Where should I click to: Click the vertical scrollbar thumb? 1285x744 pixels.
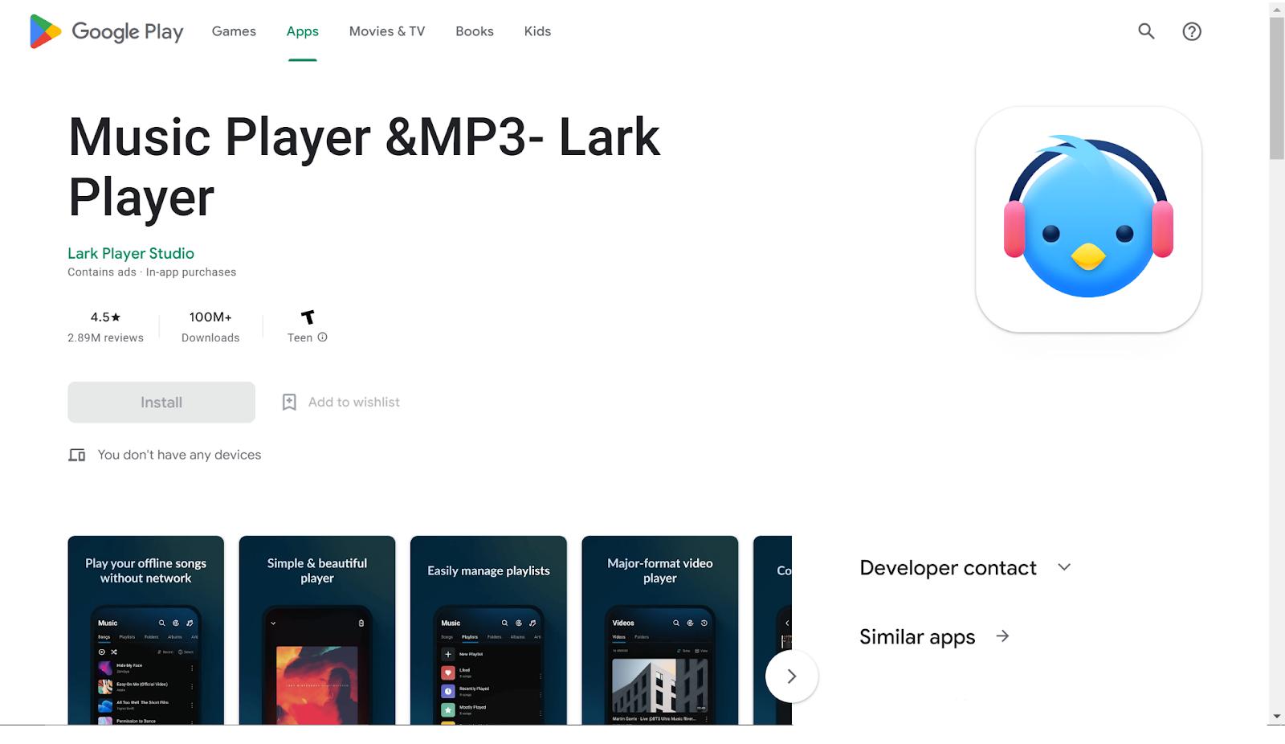pos(1277,88)
